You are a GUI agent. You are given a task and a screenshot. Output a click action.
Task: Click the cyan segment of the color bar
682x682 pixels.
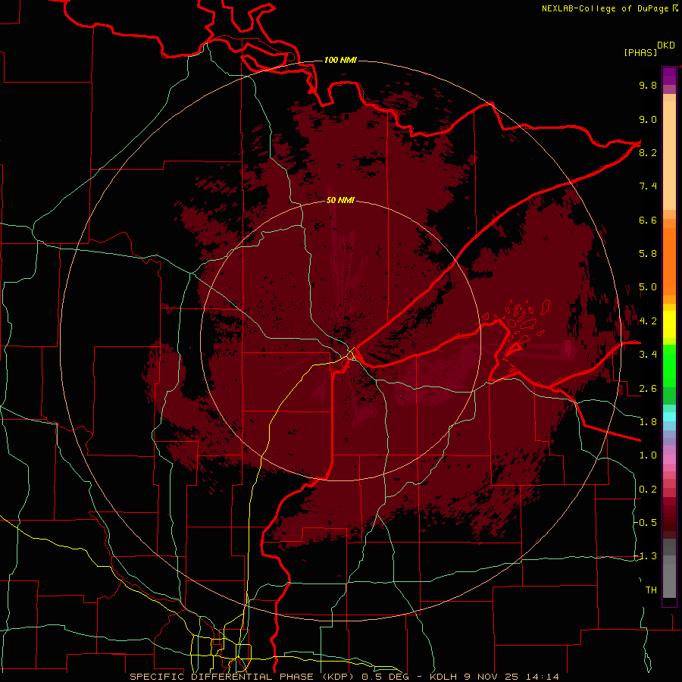669,416
